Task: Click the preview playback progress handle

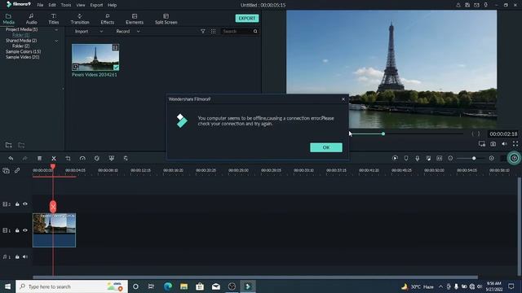Action: (383, 133)
